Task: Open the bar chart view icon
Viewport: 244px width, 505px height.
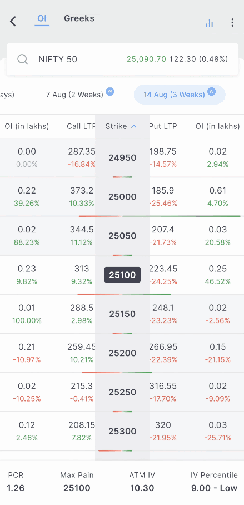Action: [209, 23]
